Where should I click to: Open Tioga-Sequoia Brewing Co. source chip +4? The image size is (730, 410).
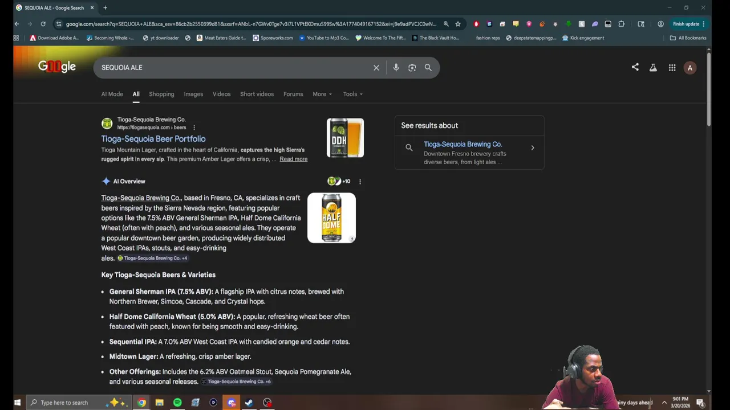(152, 259)
